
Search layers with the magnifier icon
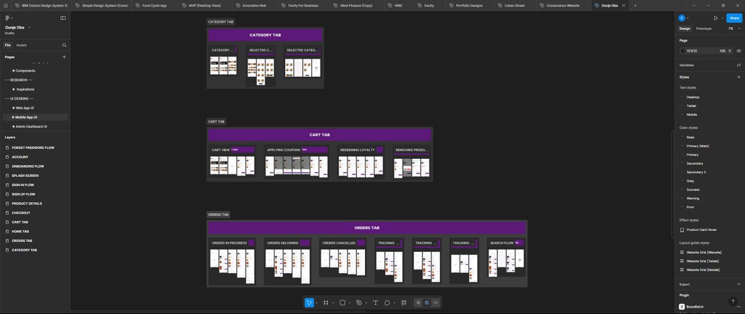coord(64,45)
